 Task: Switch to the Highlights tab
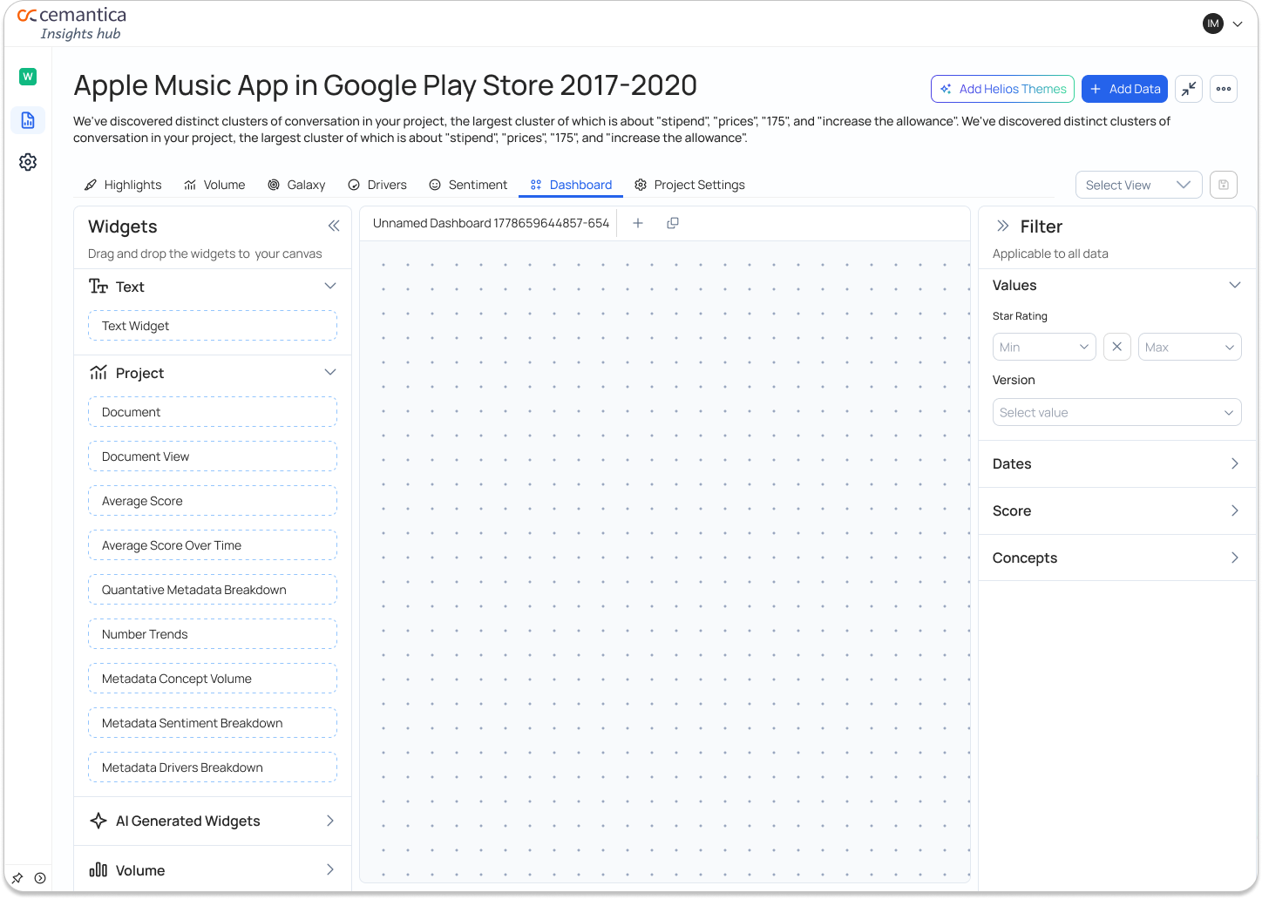123,185
